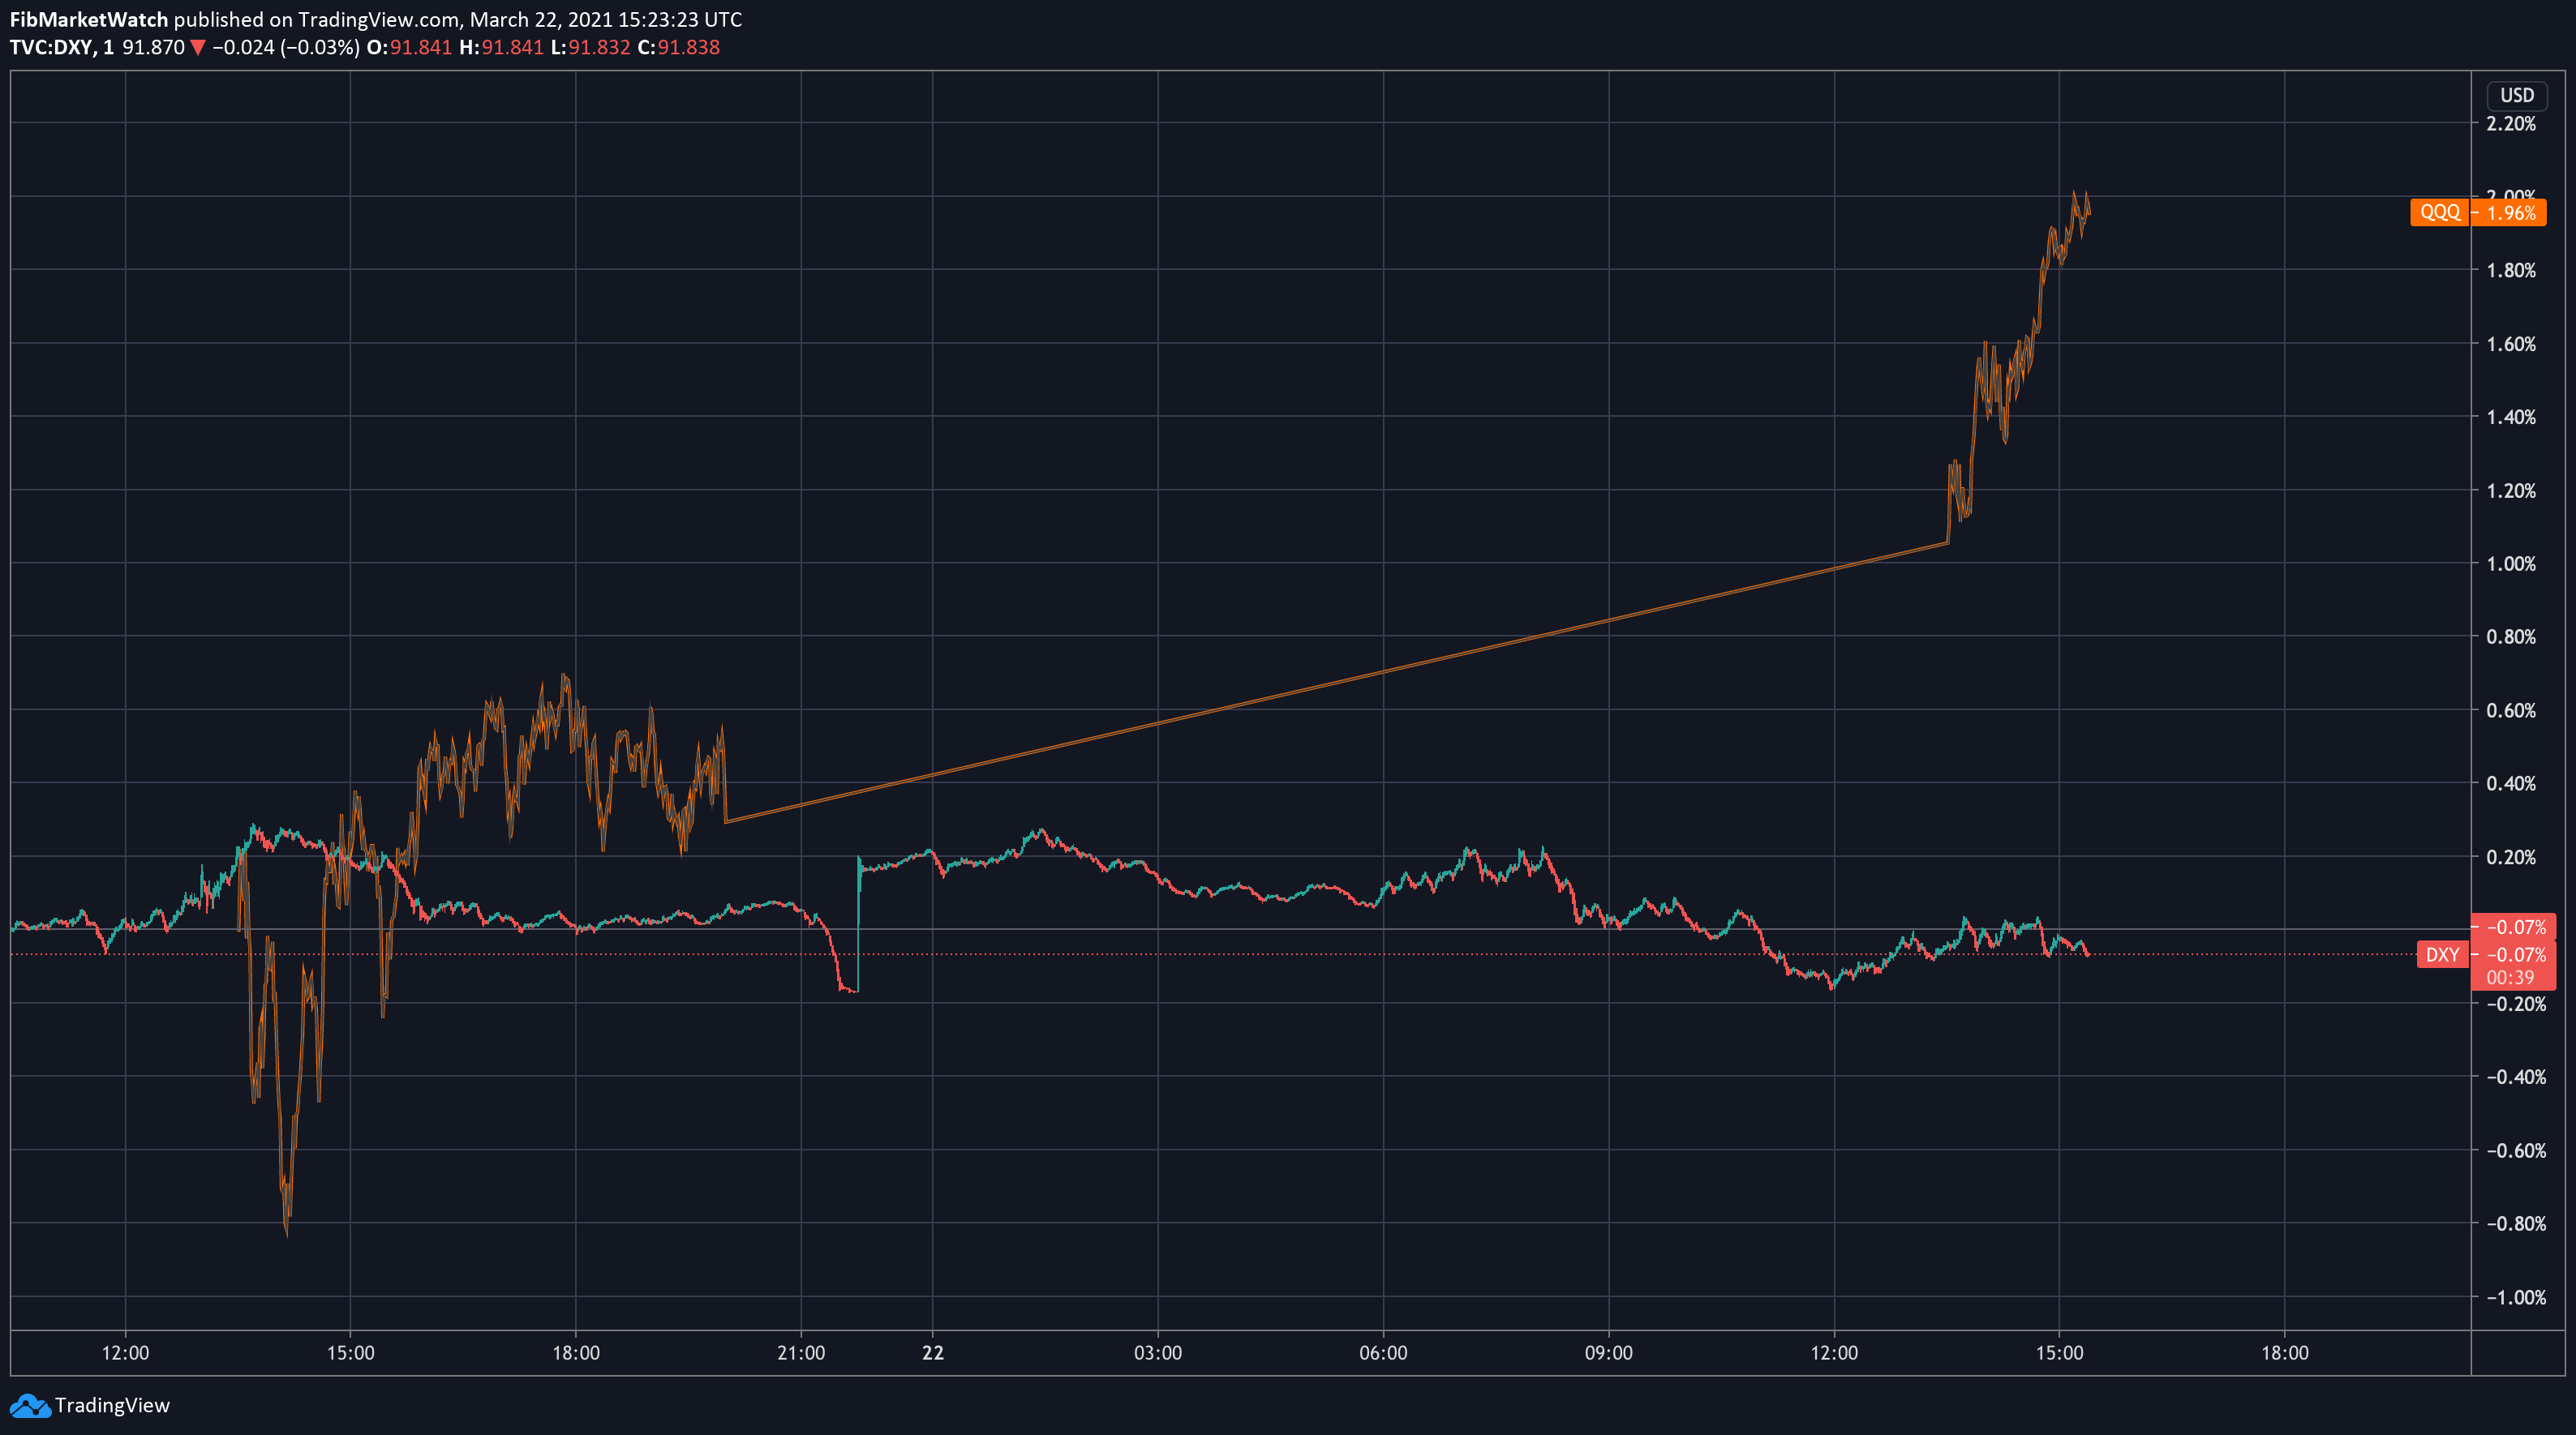
Task: Click the QQQ orange price label
Action: 2440,213
